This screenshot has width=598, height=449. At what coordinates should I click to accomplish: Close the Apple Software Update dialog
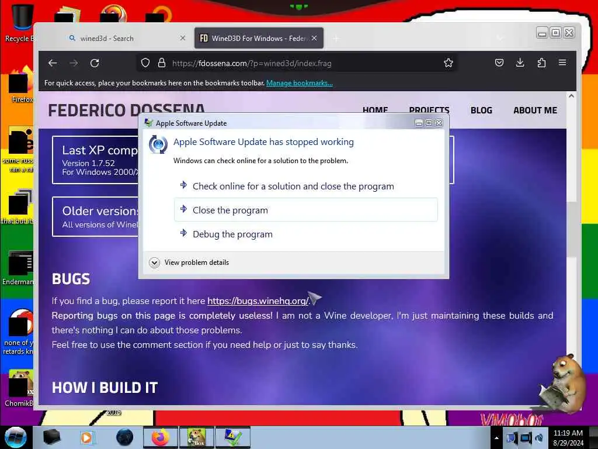click(x=439, y=123)
